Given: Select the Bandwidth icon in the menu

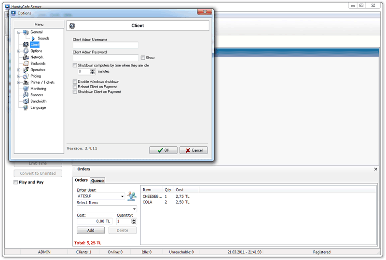Looking at the screenshot, I should pos(26,101).
